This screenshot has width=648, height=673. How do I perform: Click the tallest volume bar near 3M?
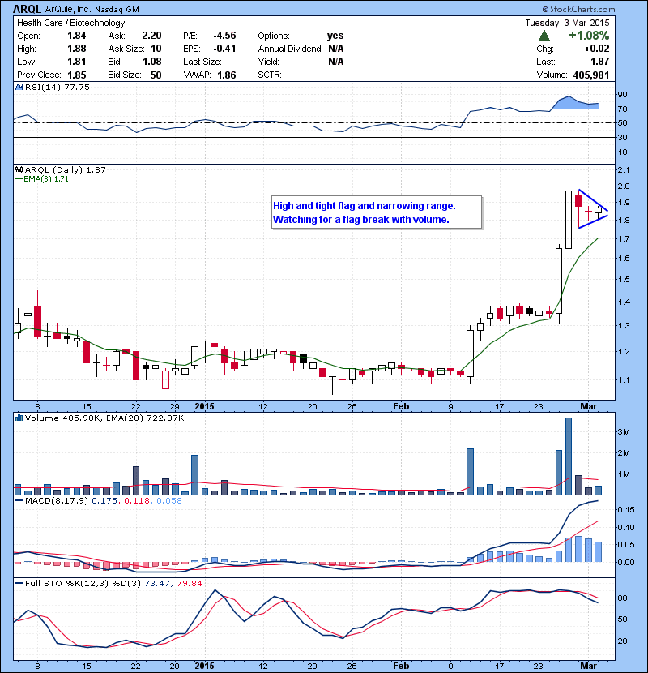point(569,457)
